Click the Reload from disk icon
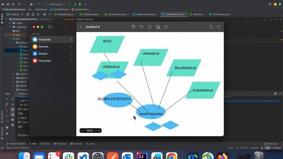 (x=13, y=4)
